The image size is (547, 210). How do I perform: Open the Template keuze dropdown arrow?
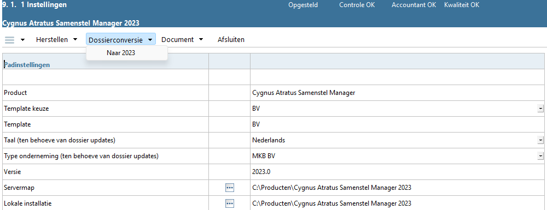click(x=540, y=109)
